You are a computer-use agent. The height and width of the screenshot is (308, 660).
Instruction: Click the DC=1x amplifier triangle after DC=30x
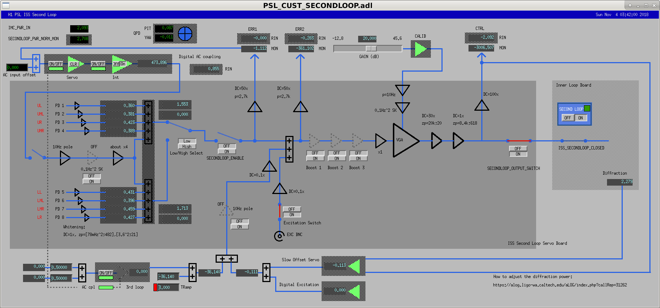coord(458,141)
